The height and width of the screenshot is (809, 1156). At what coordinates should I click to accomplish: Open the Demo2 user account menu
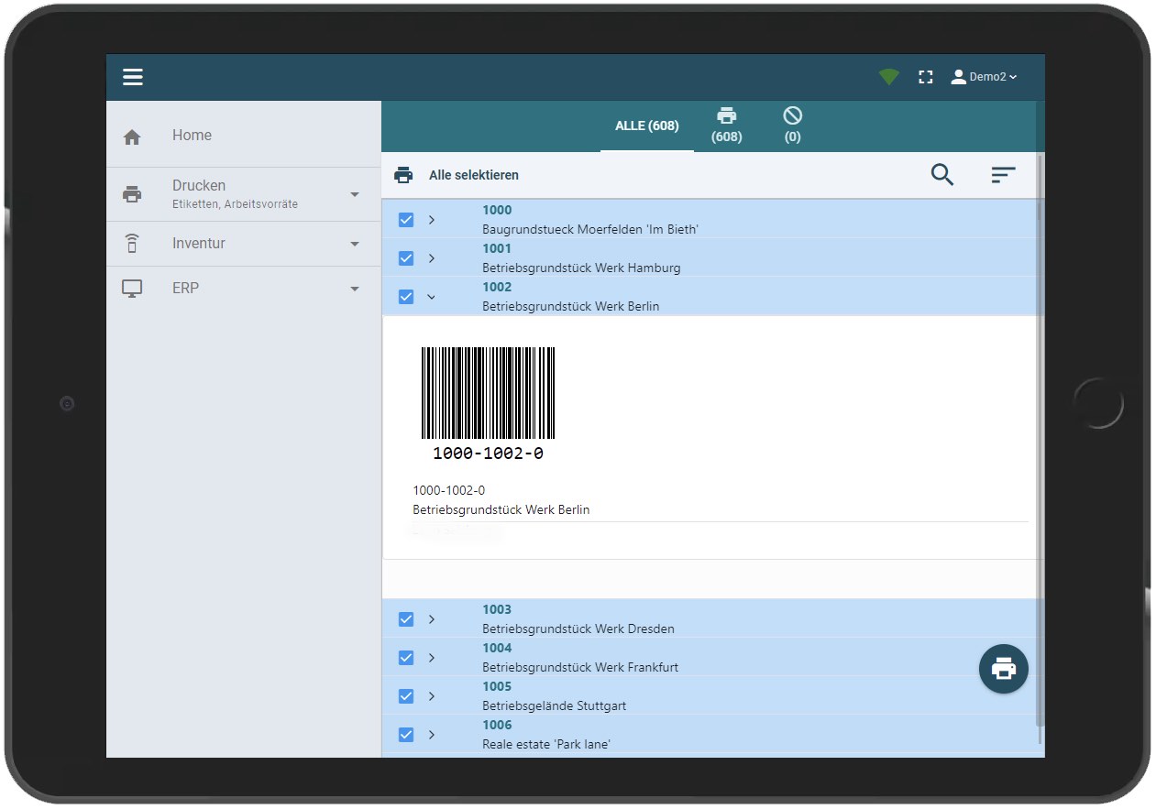point(984,76)
